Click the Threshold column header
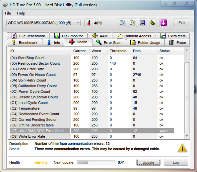This screenshot has height=172, width=197. tap(119, 51)
